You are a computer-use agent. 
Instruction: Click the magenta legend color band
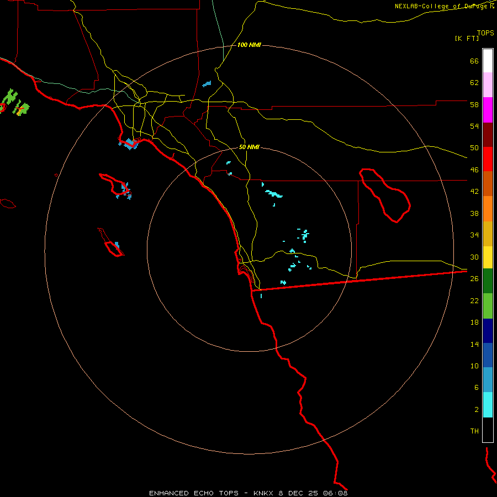(x=488, y=110)
